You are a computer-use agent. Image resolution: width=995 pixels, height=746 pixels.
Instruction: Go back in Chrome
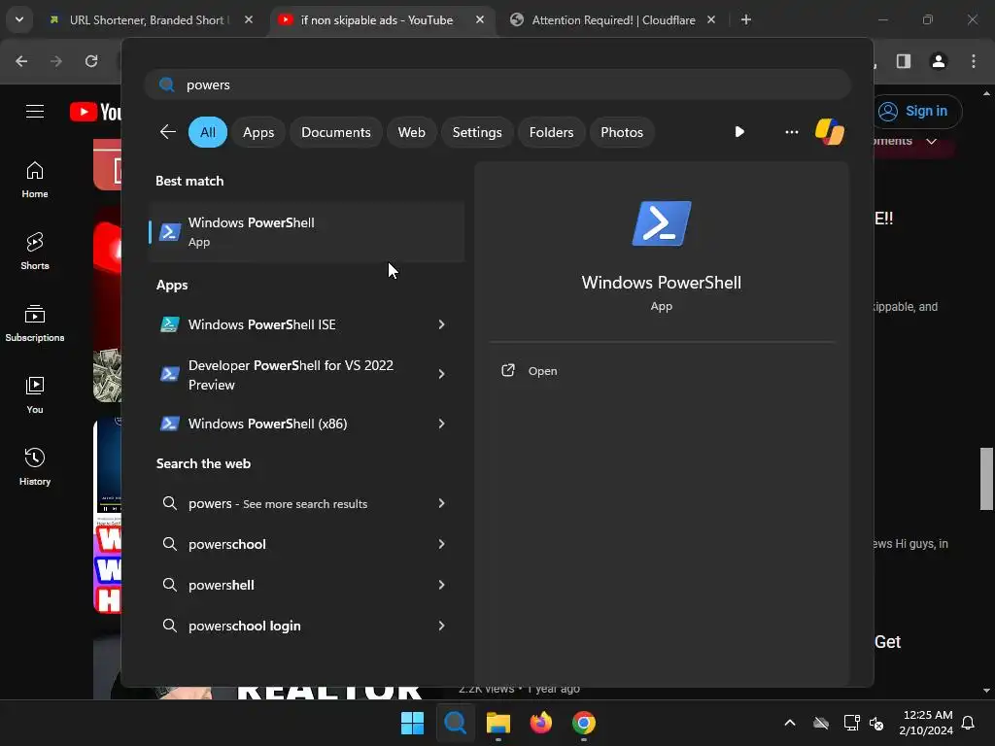21,61
